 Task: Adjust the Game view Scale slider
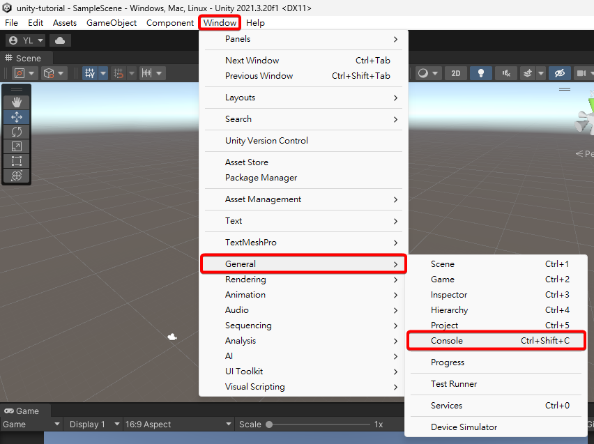[x=318, y=424]
